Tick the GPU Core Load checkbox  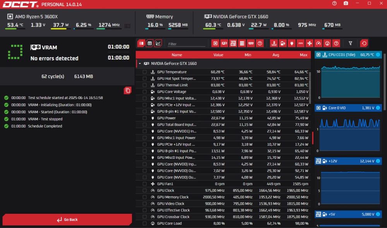tap(145, 224)
